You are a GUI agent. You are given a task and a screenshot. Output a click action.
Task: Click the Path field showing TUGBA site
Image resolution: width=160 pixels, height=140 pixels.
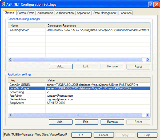coord(36,135)
